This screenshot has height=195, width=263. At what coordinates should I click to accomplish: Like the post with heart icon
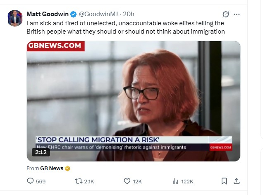[x=127, y=181]
